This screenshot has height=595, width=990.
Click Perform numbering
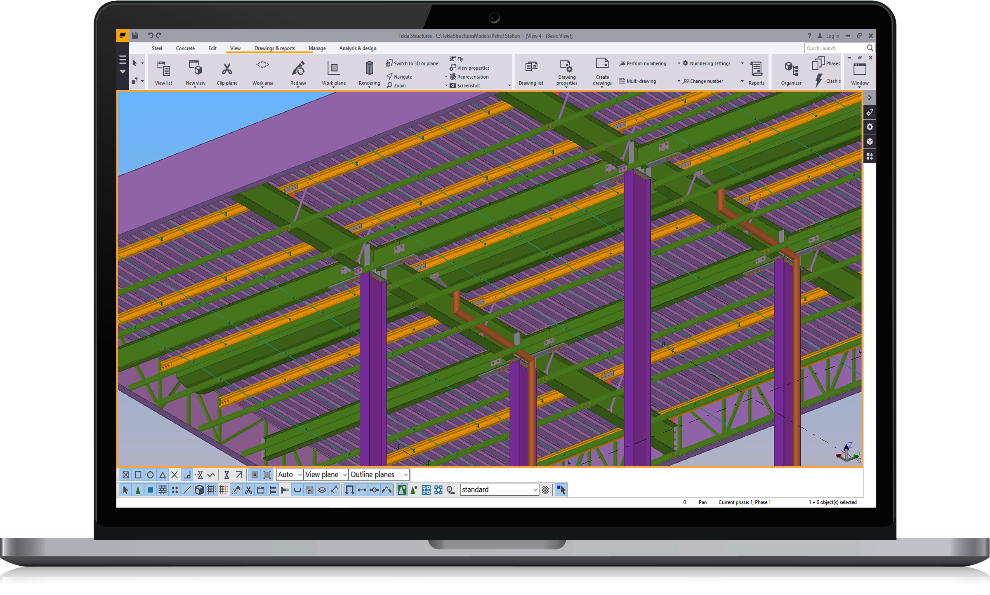[643, 63]
